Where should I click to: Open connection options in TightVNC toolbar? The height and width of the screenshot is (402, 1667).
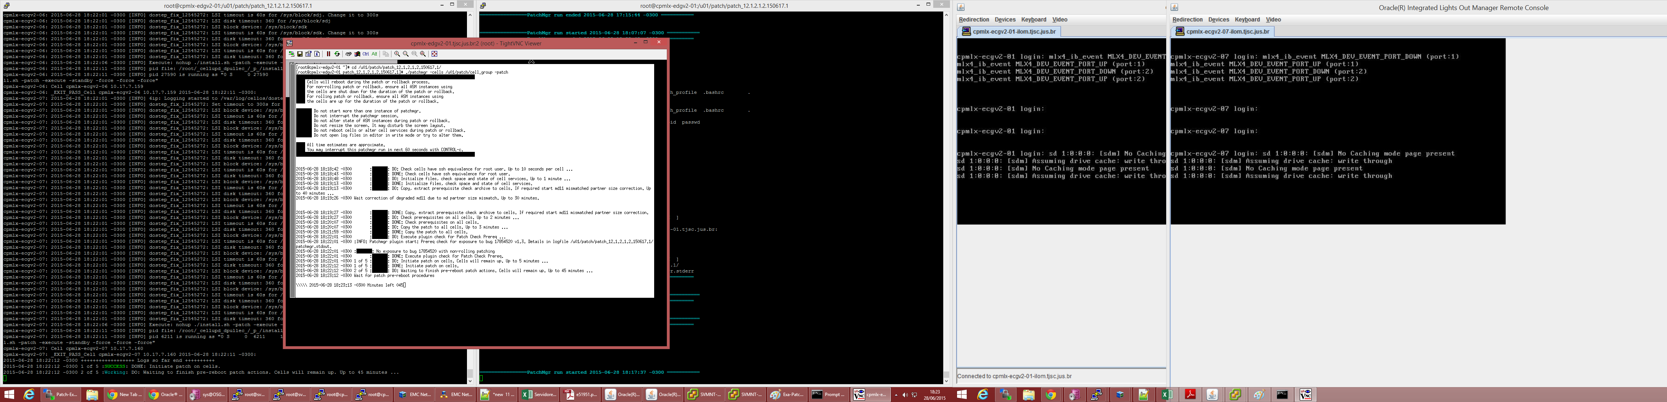click(309, 54)
